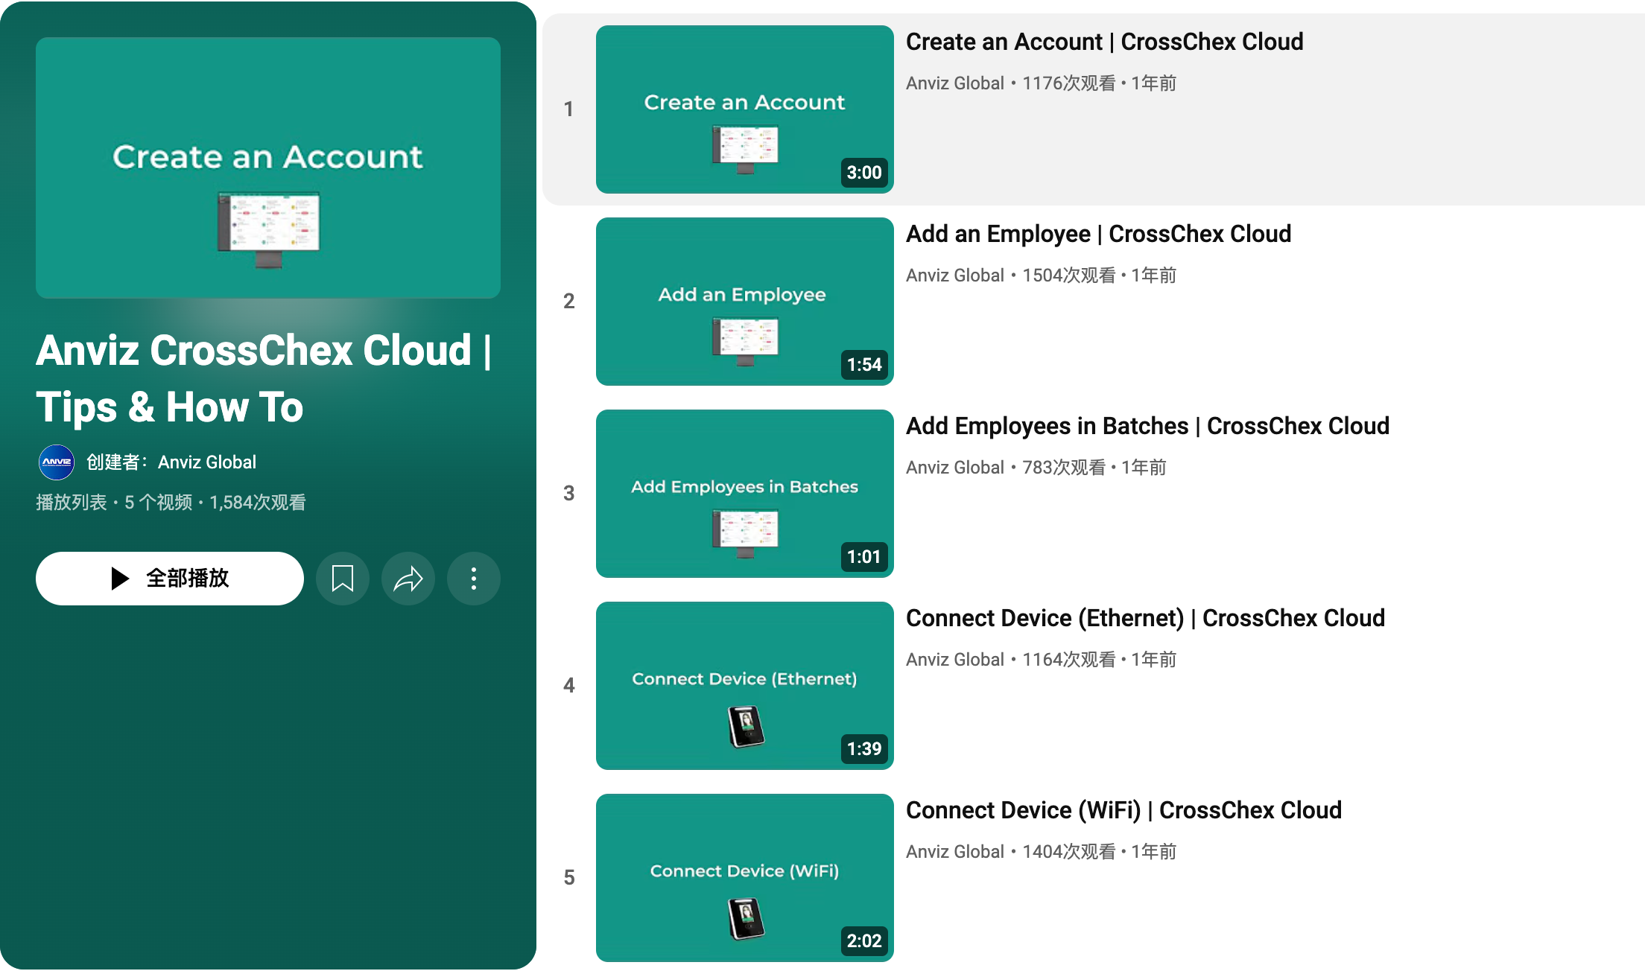Screen dimensions: 1645x971
Task: Click the share arrow icon
Action: [x=408, y=579]
